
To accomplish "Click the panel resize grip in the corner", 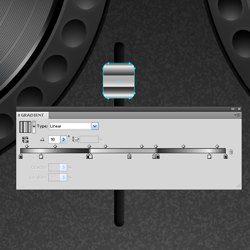I will tap(239, 185).
